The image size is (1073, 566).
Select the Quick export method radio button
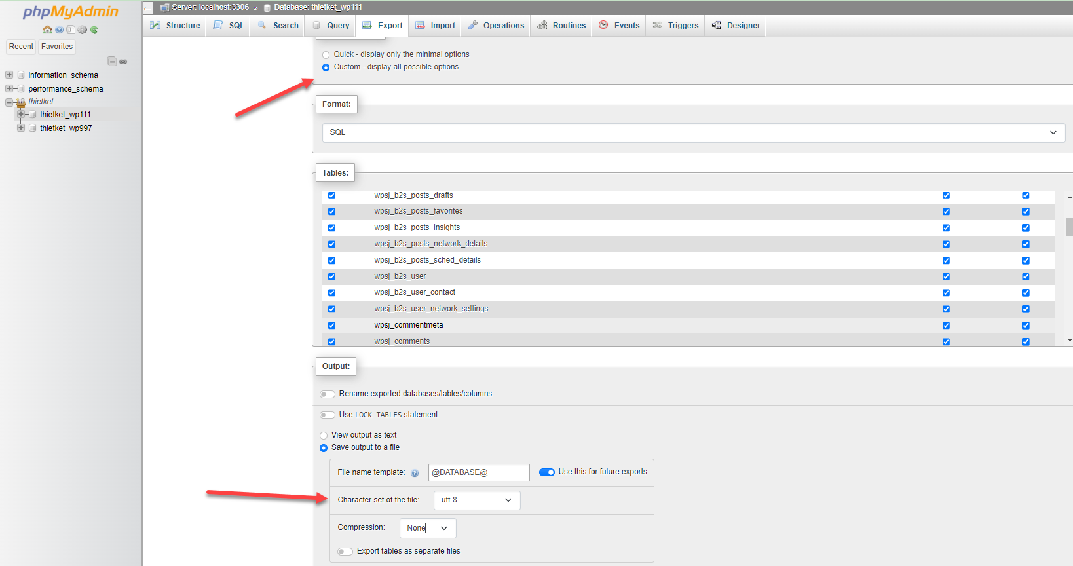click(326, 55)
